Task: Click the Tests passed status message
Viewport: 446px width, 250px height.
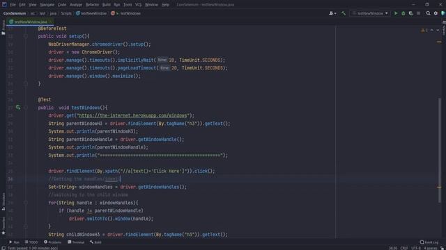Action: click(x=33, y=248)
